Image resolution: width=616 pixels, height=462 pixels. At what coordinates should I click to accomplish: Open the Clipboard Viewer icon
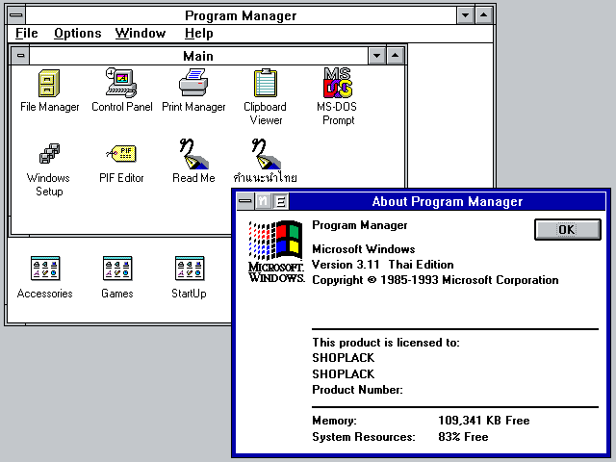point(266,83)
